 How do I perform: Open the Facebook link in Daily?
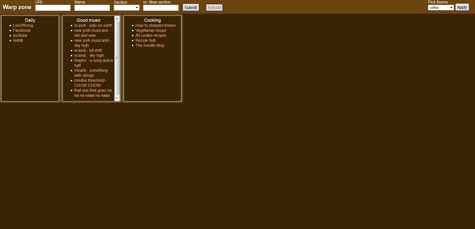tap(22, 30)
